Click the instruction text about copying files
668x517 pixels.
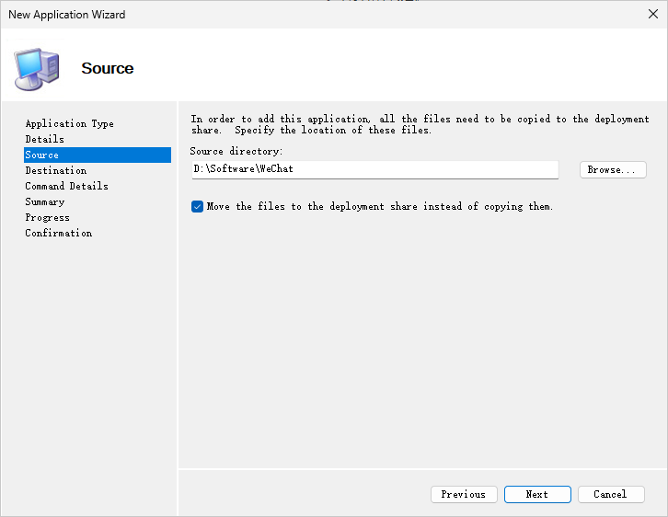click(419, 124)
